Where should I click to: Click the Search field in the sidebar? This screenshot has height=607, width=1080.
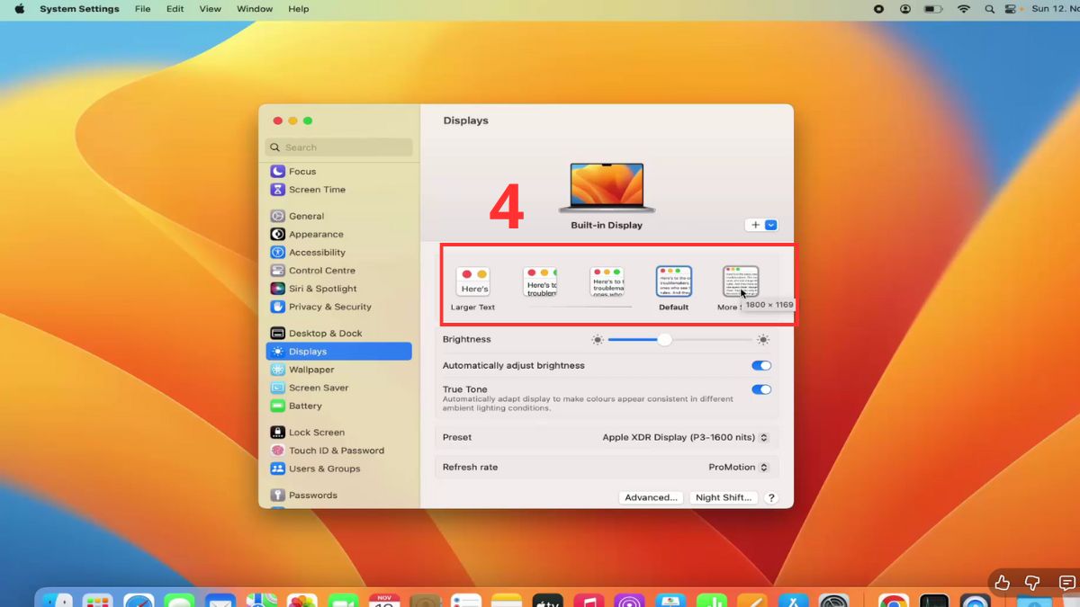click(x=338, y=147)
